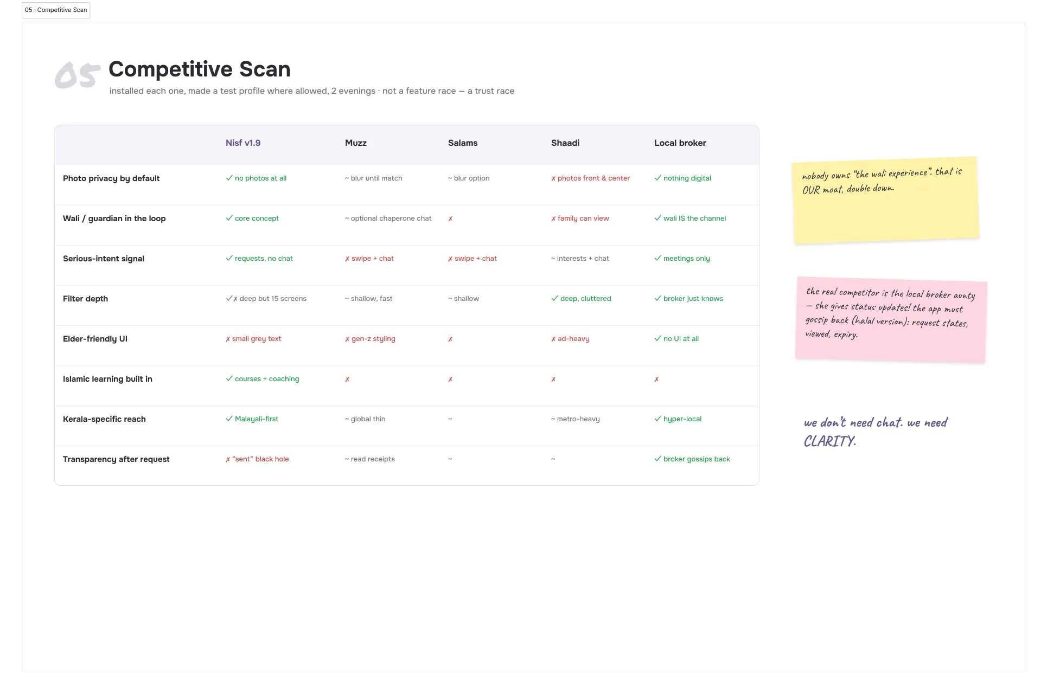Image resolution: width=1047 pixels, height=694 pixels.
Task: Click the 'Serious-intent signal' row label
Action: pos(104,259)
